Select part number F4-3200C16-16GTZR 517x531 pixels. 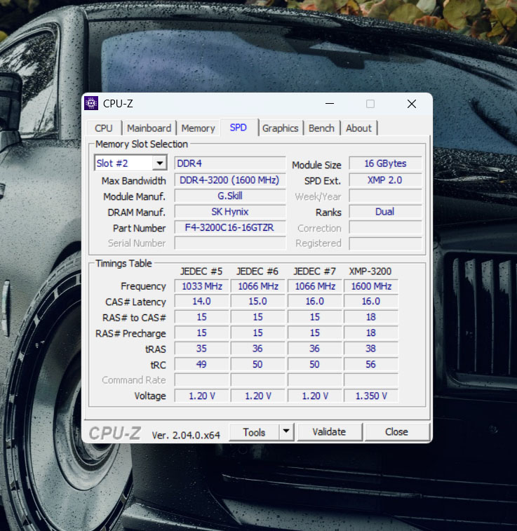[230, 227]
